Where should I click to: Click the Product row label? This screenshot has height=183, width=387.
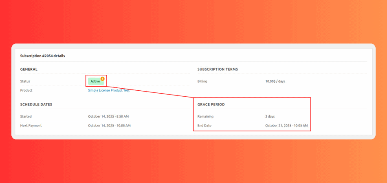26,90
